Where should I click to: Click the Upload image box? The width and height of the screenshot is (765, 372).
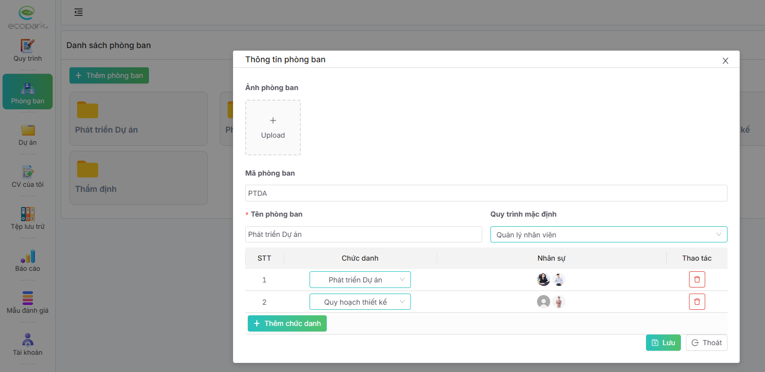[x=273, y=128]
